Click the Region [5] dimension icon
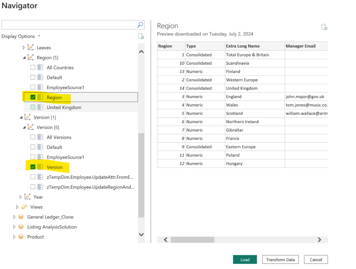This screenshot has height=269, width=356. tap(30, 57)
